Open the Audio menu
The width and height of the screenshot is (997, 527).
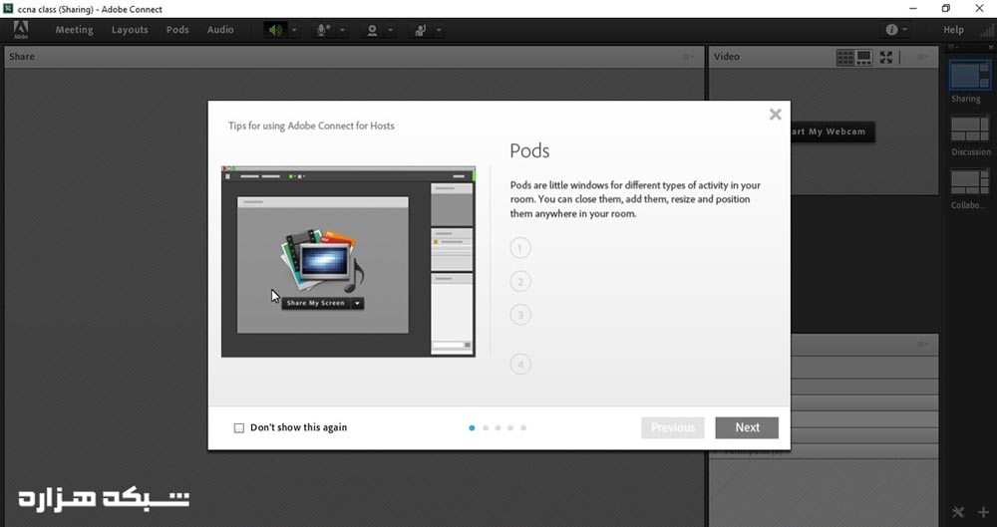(220, 30)
